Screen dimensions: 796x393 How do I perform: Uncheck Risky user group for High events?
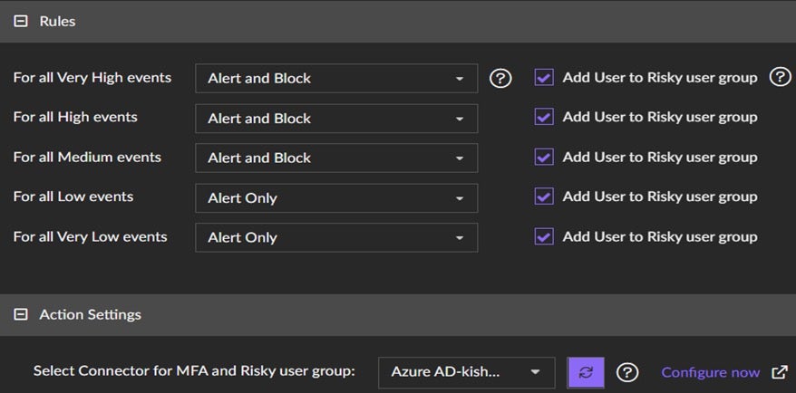click(544, 117)
